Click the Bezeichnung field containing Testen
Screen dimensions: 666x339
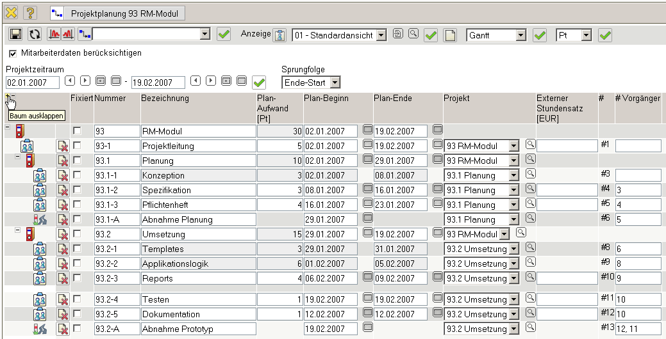[197, 300]
